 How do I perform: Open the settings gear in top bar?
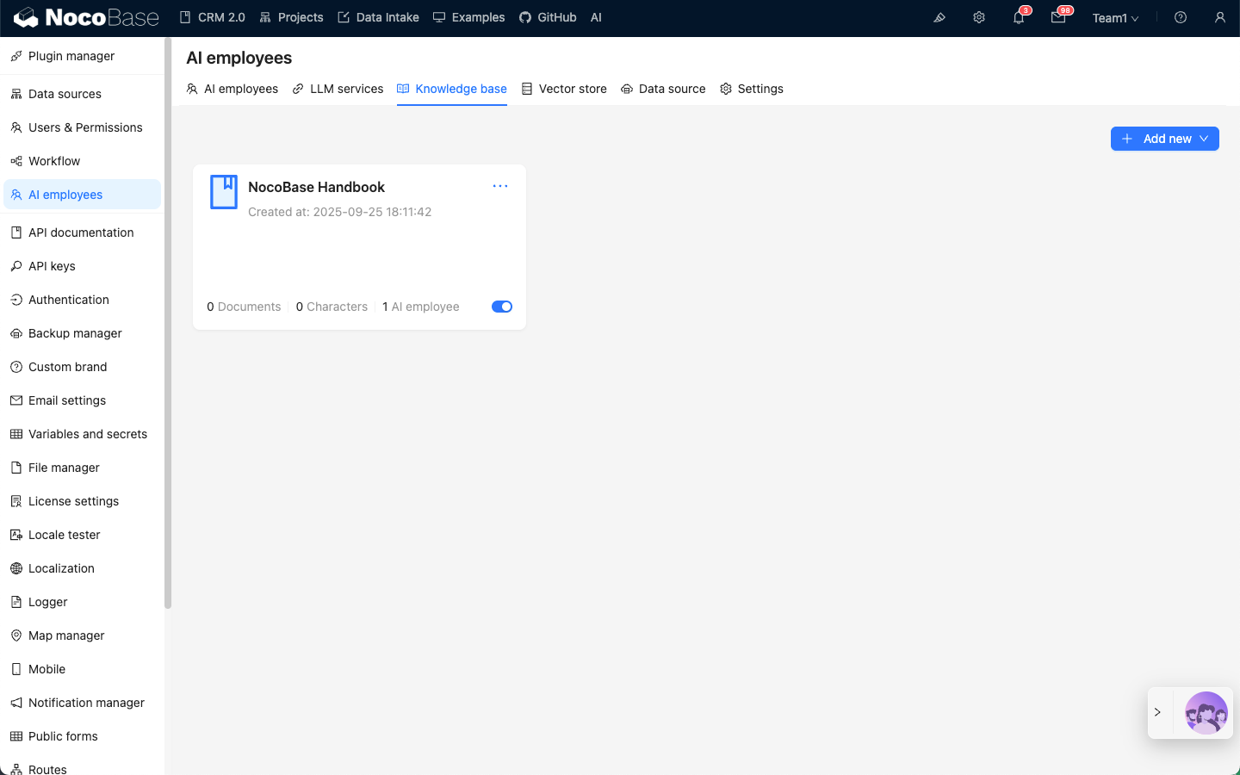[x=979, y=17]
